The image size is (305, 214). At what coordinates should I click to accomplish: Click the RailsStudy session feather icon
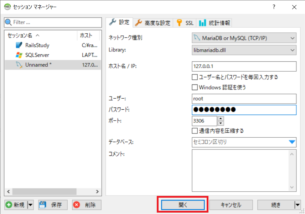click(x=19, y=45)
